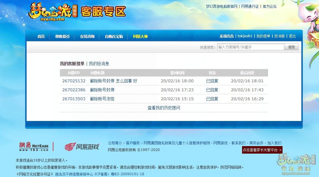Screen dimensions: 319x177
Task: Click the 網易 NetEase footer logo
Action: (34, 147)
